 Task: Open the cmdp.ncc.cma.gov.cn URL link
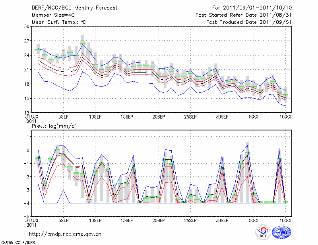pyautogui.click(x=65, y=234)
